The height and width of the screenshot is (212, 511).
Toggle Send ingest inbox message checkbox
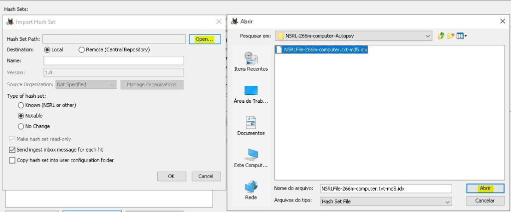pyautogui.click(x=12, y=150)
